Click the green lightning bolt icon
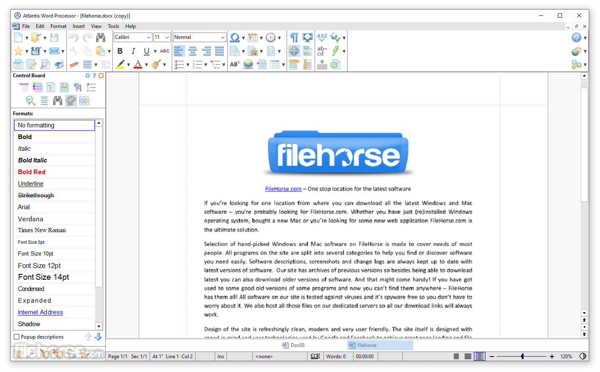This screenshot has width=600, height=372. click(x=336, y=51)
